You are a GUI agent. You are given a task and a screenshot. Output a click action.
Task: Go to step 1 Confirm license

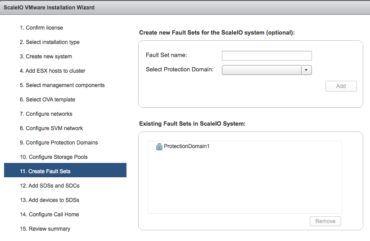tap(41, 28)
